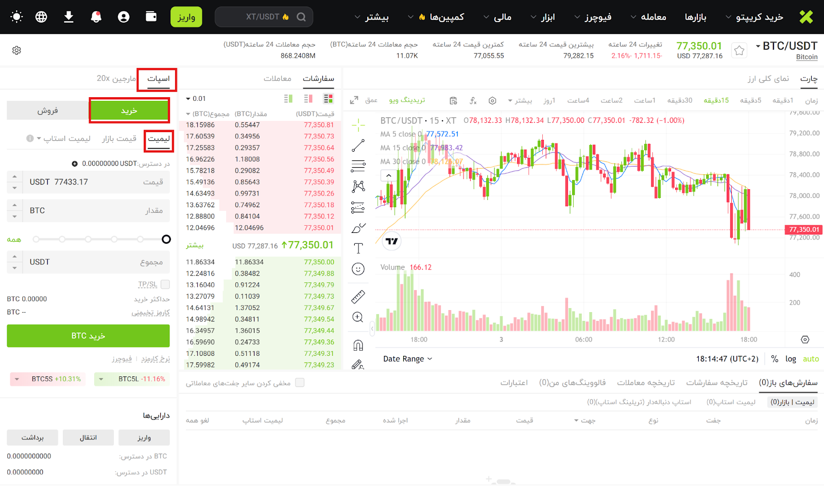This screenshot has width=824, height=488.
Task: Open the language globe icon
Action: pyautogui.click(x=41, y=17)
